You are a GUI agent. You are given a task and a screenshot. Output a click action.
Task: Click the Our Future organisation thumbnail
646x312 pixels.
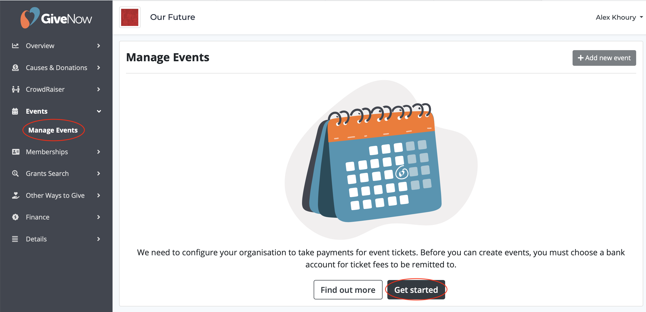[130, 17]
